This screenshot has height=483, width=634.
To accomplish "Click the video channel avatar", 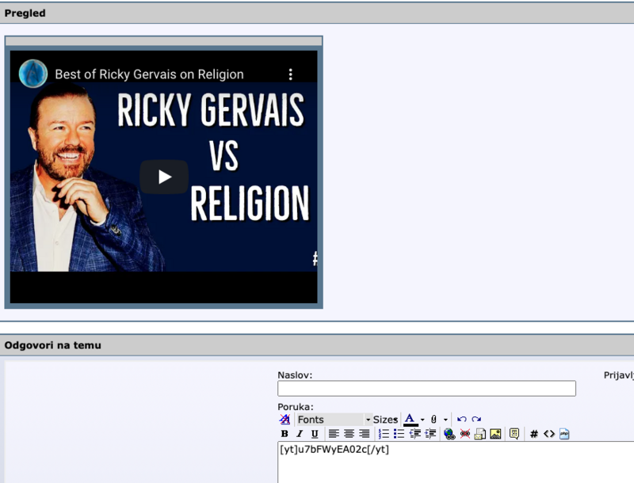I will (33, 74).
